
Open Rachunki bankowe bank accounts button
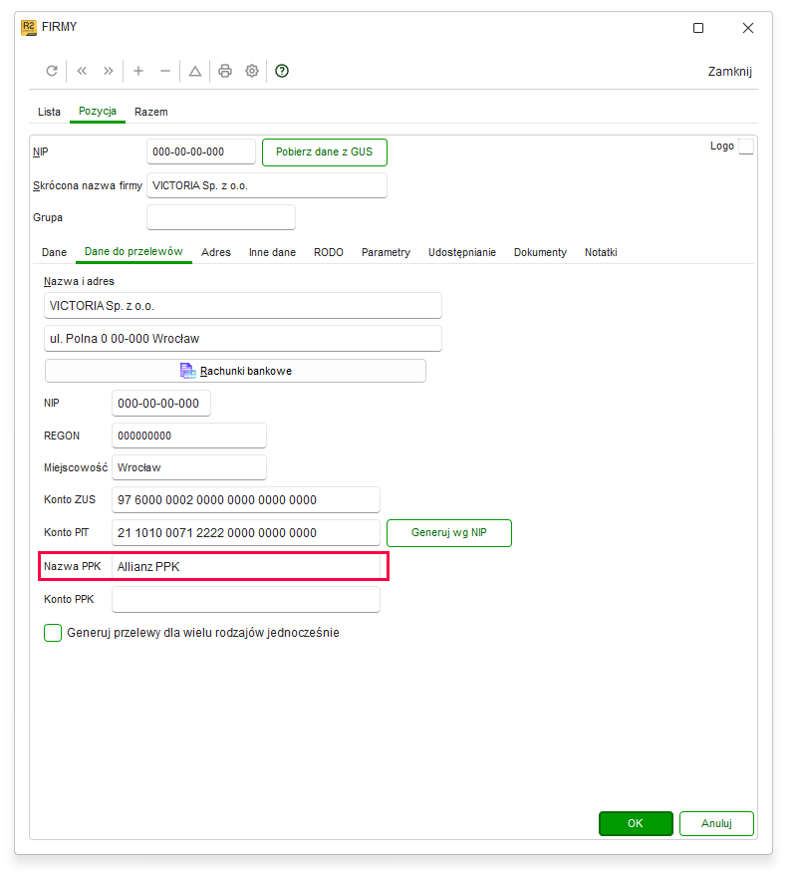click(x=235, y=371)
